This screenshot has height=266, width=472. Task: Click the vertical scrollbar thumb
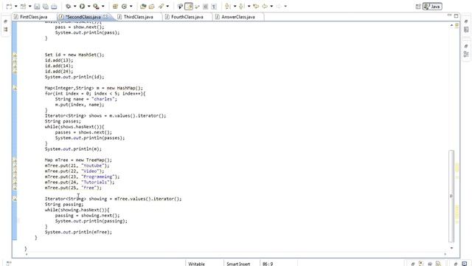pos(451,196)
